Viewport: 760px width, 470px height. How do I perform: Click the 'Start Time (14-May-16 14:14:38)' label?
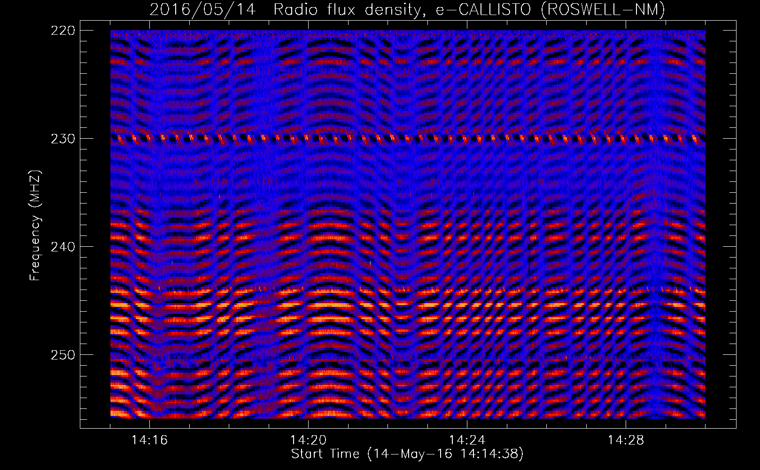tap(407, 454)
